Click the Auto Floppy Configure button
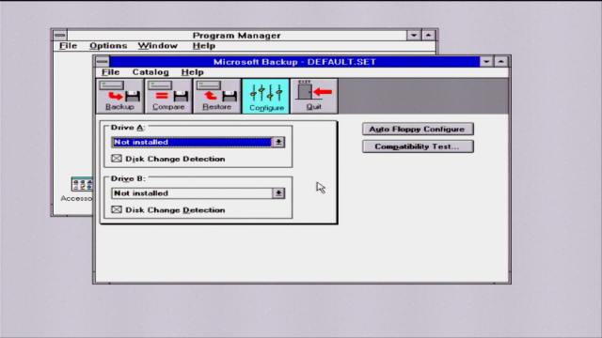 click(418, 130)
